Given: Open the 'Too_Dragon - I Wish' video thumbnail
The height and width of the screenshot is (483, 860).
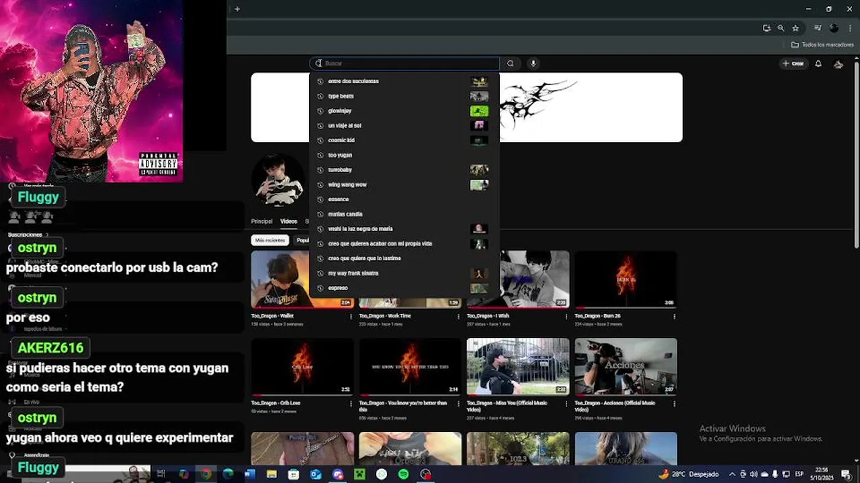Looking at the screenshot, I should coord(534,279).
